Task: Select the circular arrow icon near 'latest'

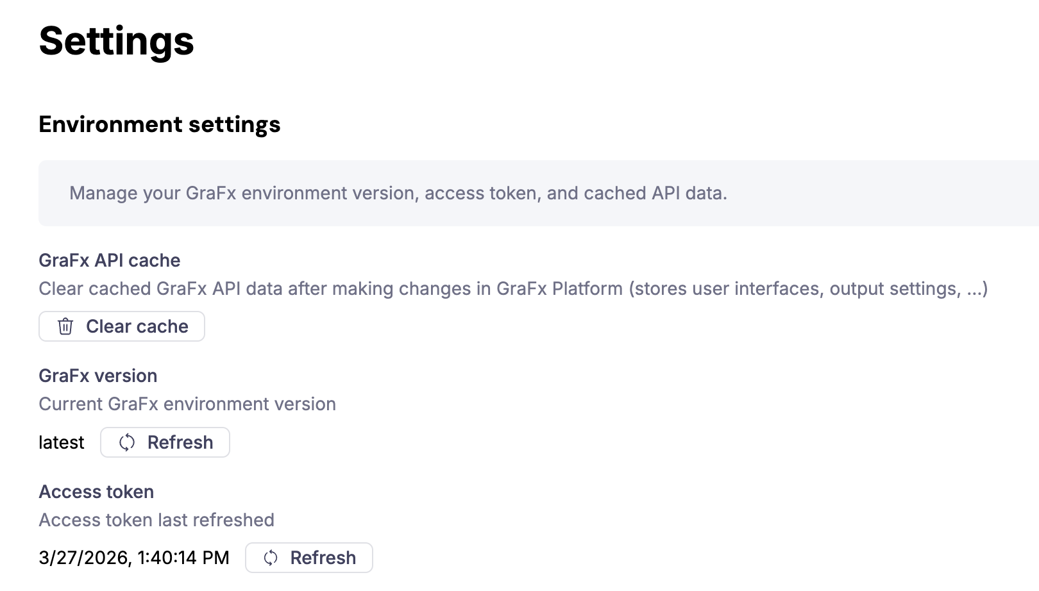Action: coord(126,442)
